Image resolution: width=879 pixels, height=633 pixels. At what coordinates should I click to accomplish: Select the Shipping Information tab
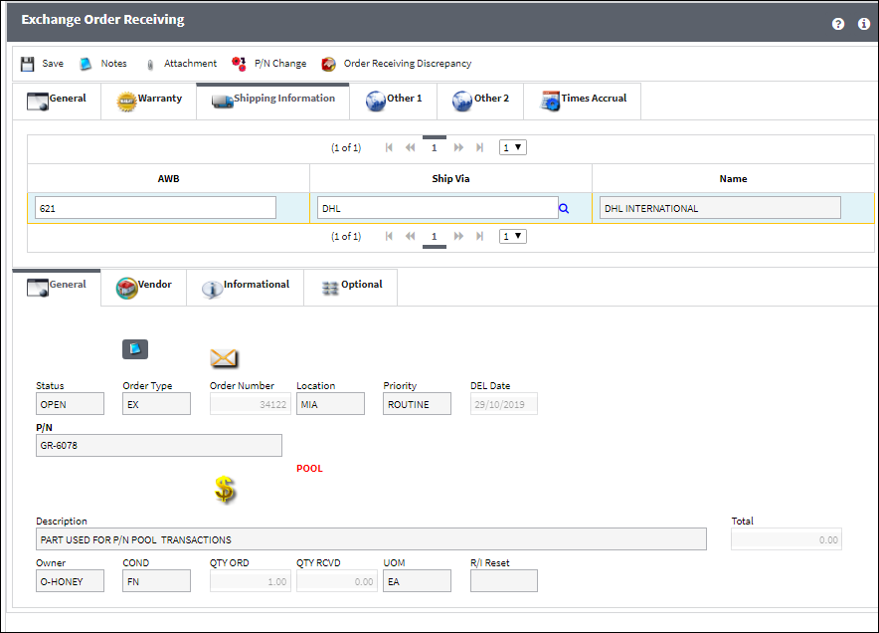(273, 101)
